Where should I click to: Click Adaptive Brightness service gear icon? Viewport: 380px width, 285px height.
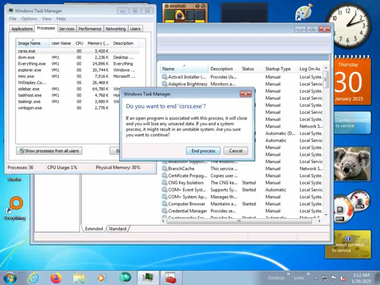(164, 84)
